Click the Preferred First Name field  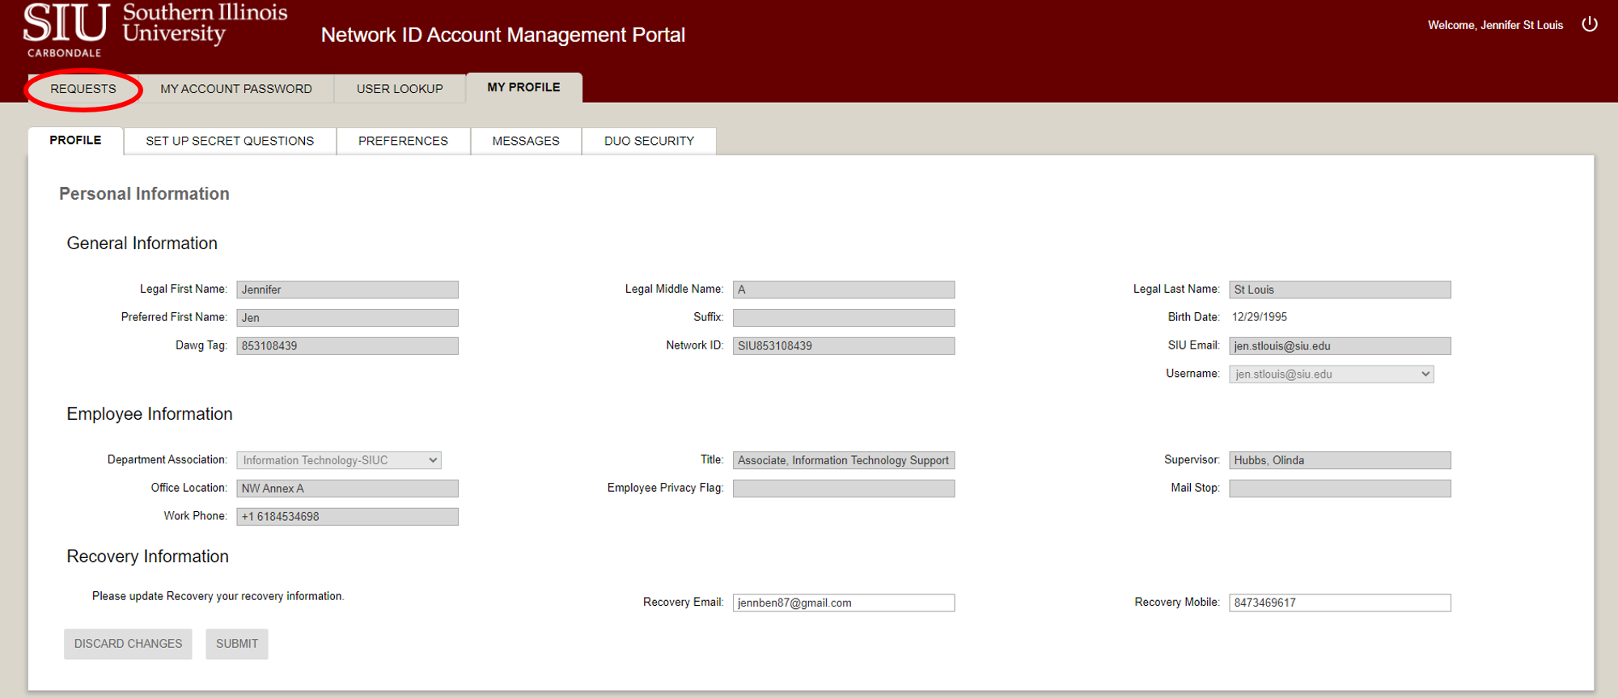click(x=347, y=318)
